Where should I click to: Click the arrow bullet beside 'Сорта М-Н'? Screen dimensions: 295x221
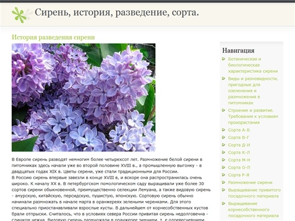pyautogui.click(x=224, y=160)
